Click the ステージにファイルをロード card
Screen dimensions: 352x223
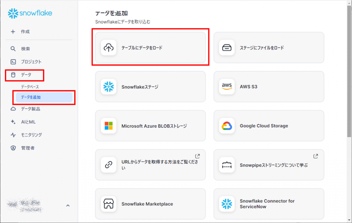(269, 47)
